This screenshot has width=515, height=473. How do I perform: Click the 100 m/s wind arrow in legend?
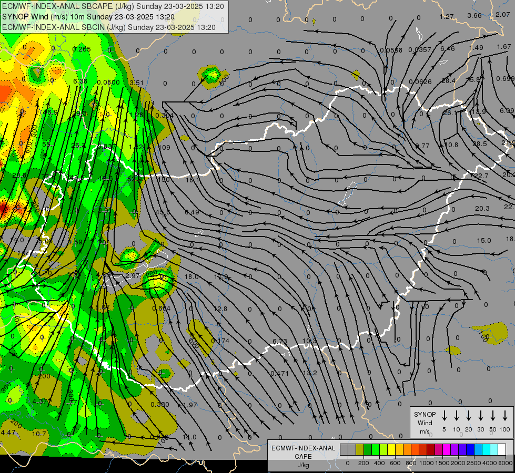505,416
